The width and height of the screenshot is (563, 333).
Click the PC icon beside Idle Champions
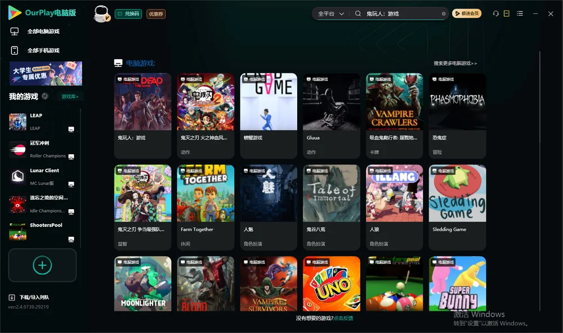71,211
